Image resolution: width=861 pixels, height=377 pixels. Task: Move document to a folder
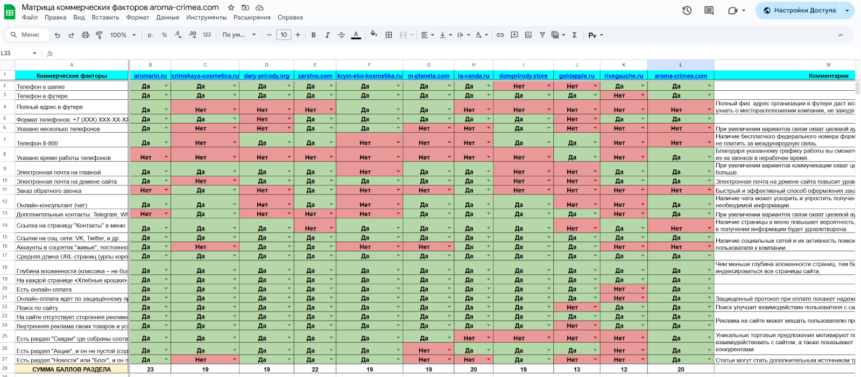tap(245, 8)
